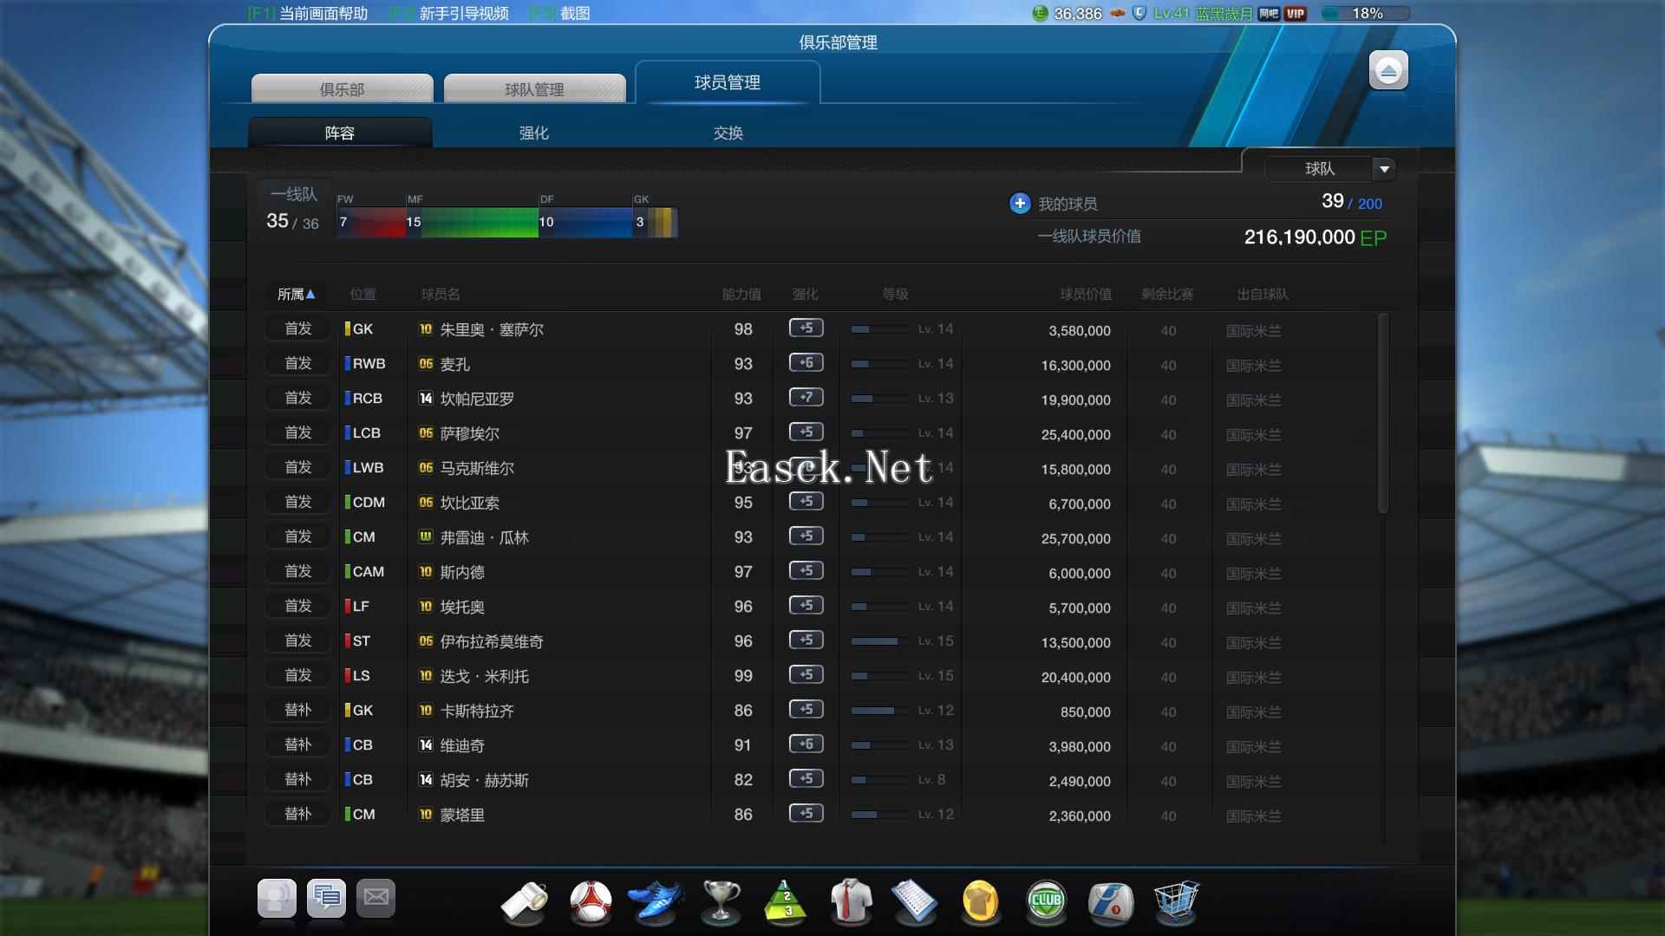
Task: Click the value 15,800,000 for 马克斯维尔
Action: (x=1075, y=469)
